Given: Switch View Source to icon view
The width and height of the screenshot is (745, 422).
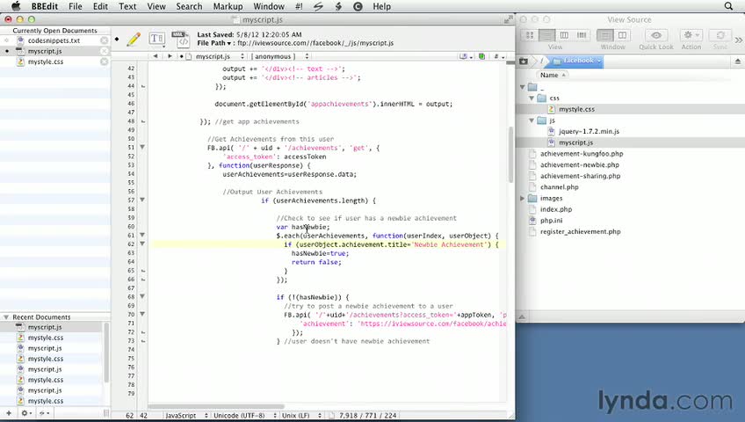Looking at the screenshot, I should 529,35.
